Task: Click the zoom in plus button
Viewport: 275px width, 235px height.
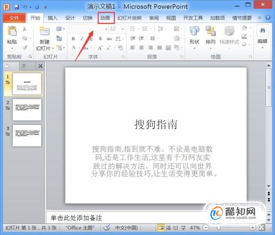Action: 252,228
